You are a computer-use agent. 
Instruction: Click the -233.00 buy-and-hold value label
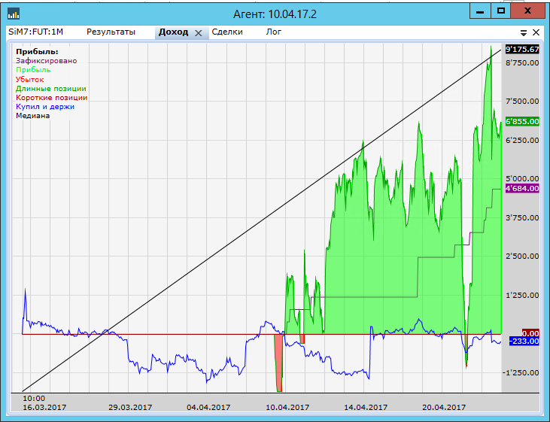coord(524,342)
